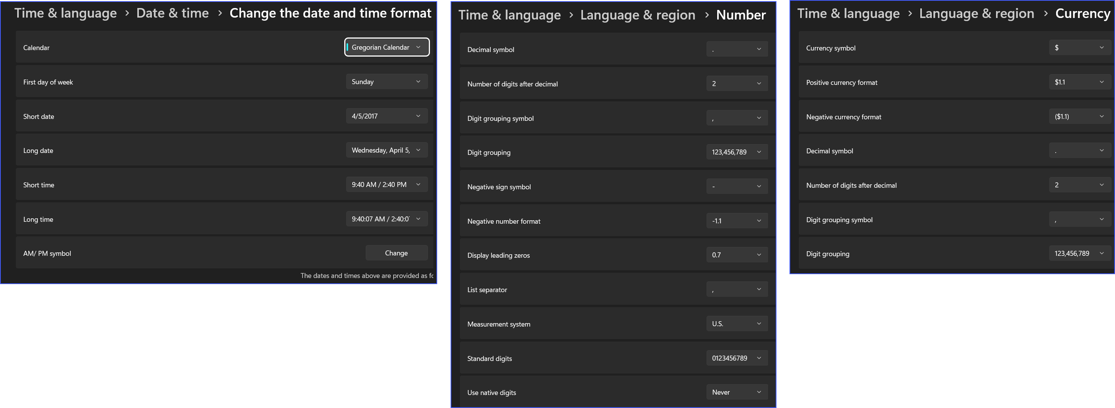Expand the List separator dropdown

737,289
